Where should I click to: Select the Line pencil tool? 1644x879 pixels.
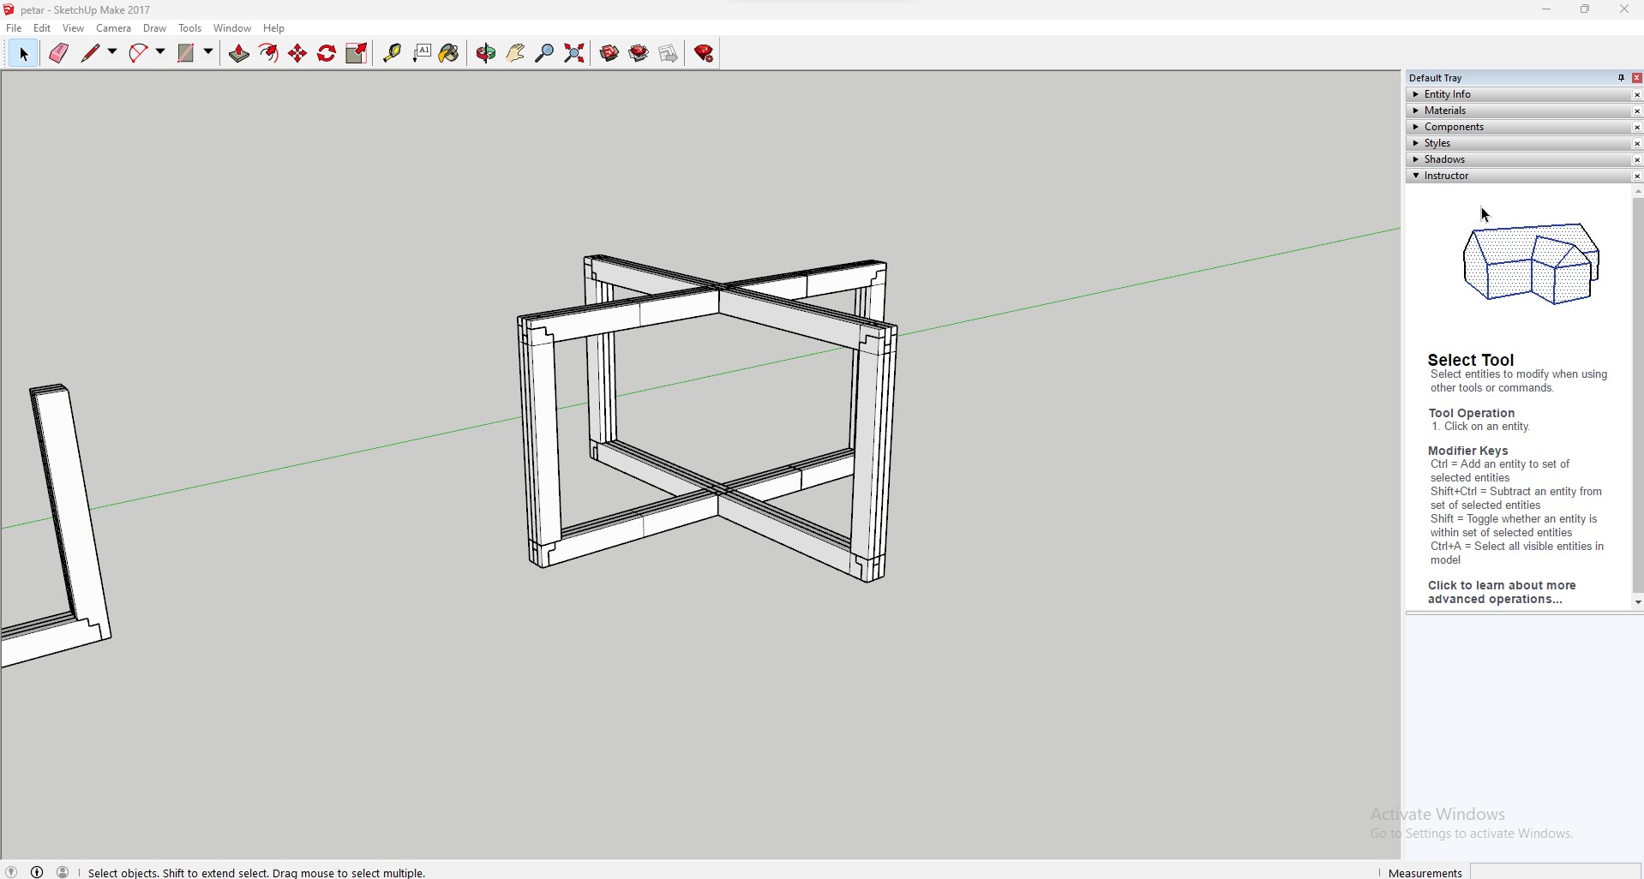point(90,54)
